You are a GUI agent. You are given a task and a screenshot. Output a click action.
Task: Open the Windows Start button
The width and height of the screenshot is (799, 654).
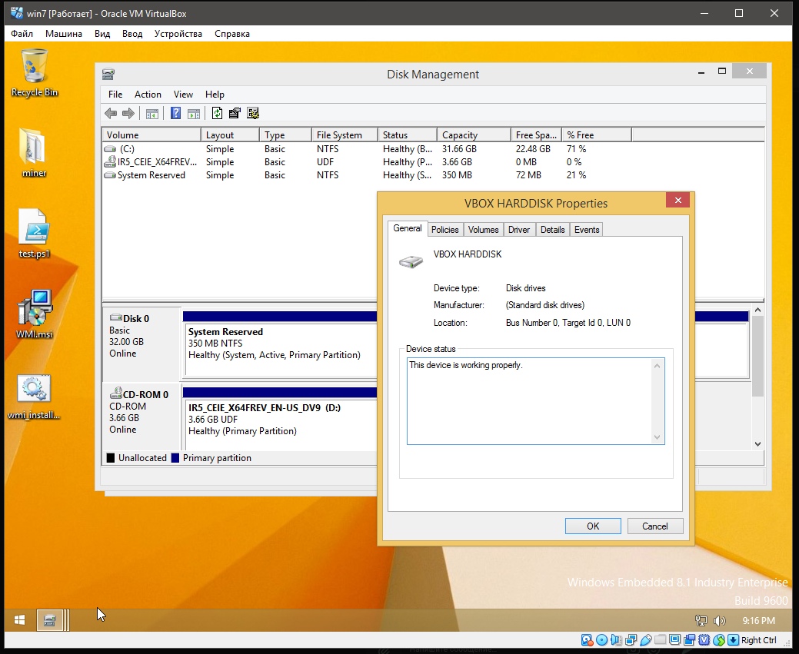(19, 620)
